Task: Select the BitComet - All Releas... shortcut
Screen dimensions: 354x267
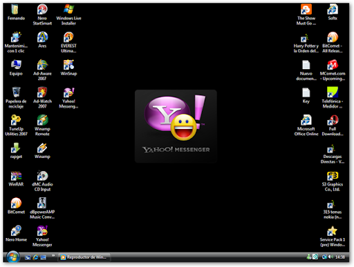Action: tap(333, 43)
